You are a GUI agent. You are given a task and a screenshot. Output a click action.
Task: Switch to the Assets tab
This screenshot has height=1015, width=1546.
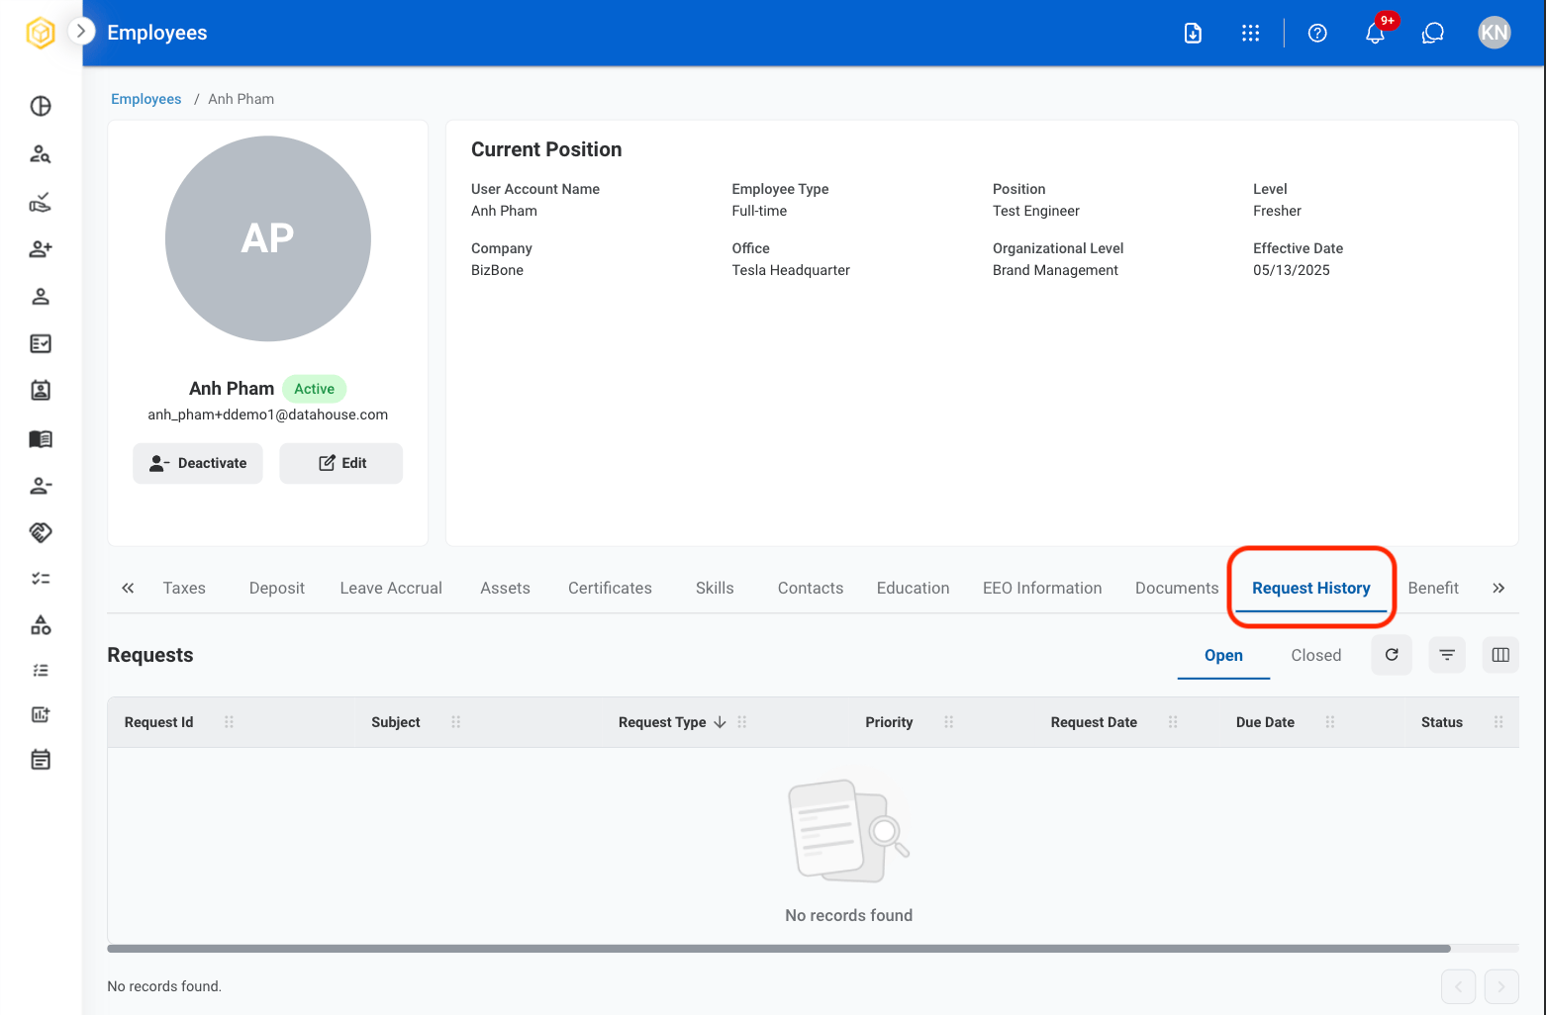(x=506, y=588)
